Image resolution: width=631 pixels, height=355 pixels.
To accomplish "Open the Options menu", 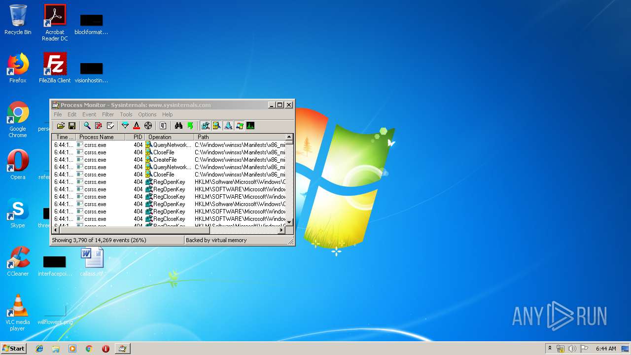I will coord(147,114).
